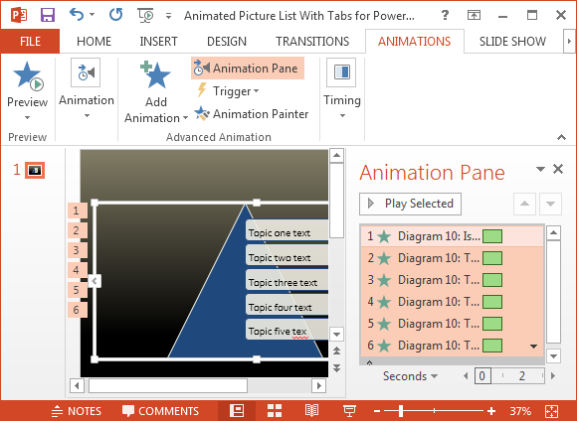The width and height of the screenshot is (577, 421).
Task: Open Animation Pane task pane options arrow
Action: 540,169
